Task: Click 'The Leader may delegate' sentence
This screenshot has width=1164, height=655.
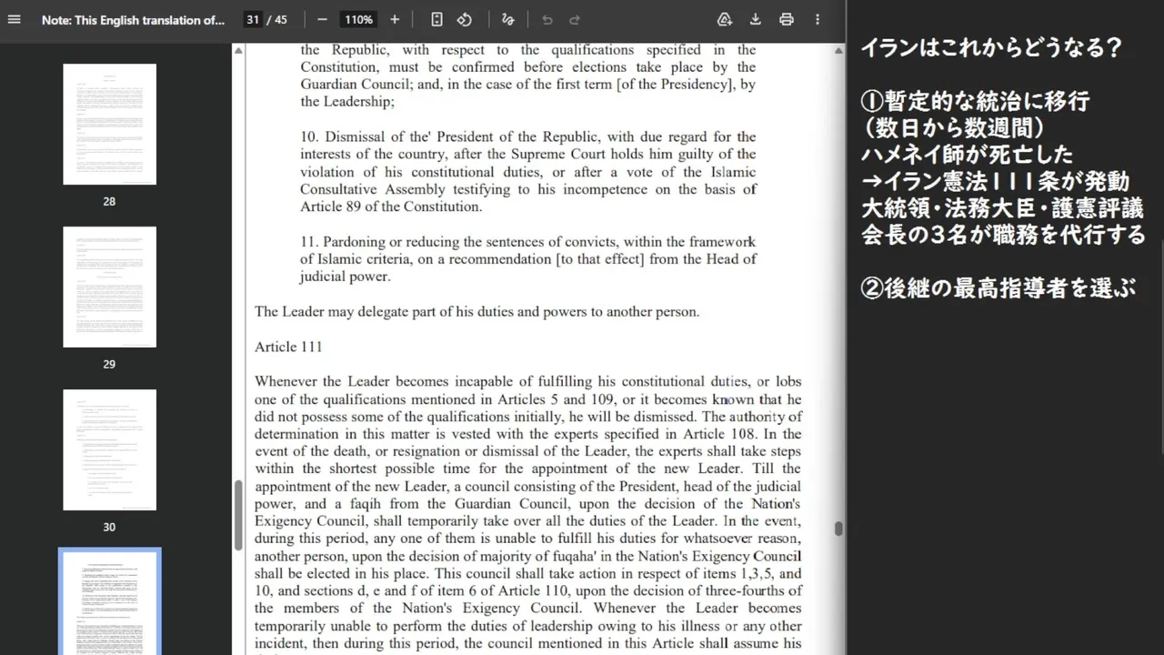Action: click(477, 311)
